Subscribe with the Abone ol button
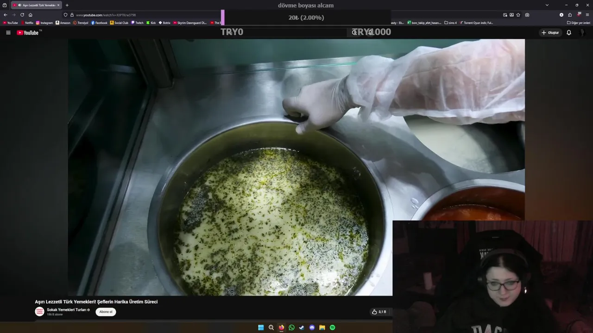Viewport: 593px width, 333px height. 106,312
